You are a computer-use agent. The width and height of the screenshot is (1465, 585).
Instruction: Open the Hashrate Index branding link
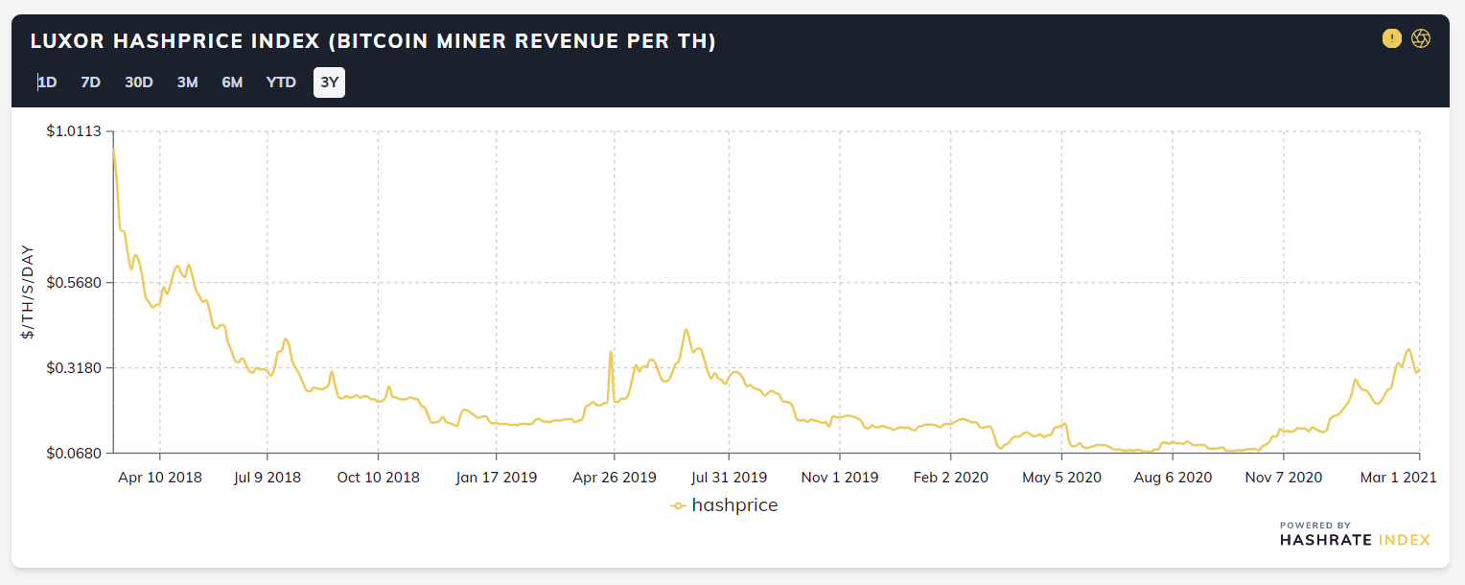click(1355, 534)
